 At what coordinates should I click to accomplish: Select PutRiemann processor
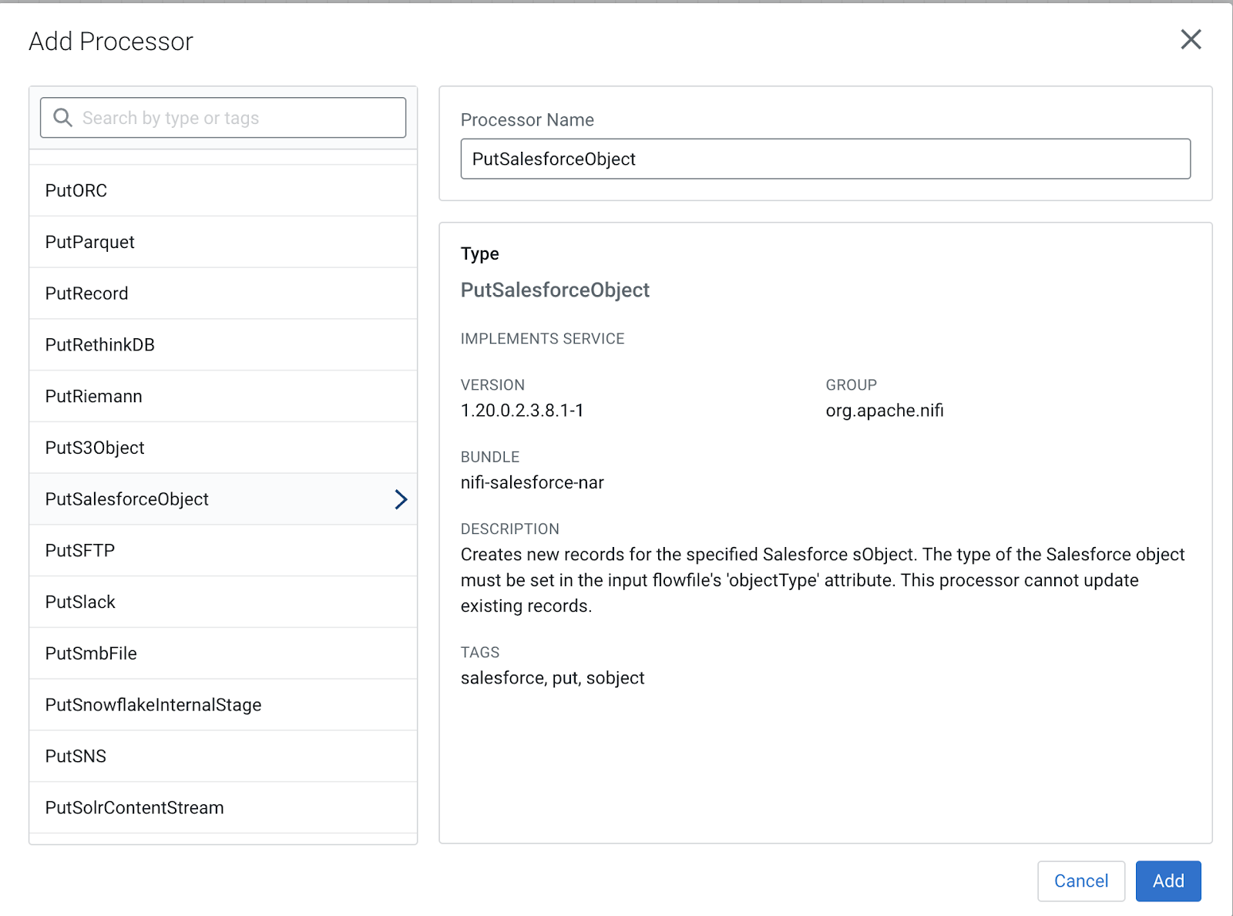(223, 396)
